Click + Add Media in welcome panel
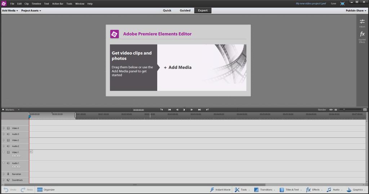 (178, 67)
